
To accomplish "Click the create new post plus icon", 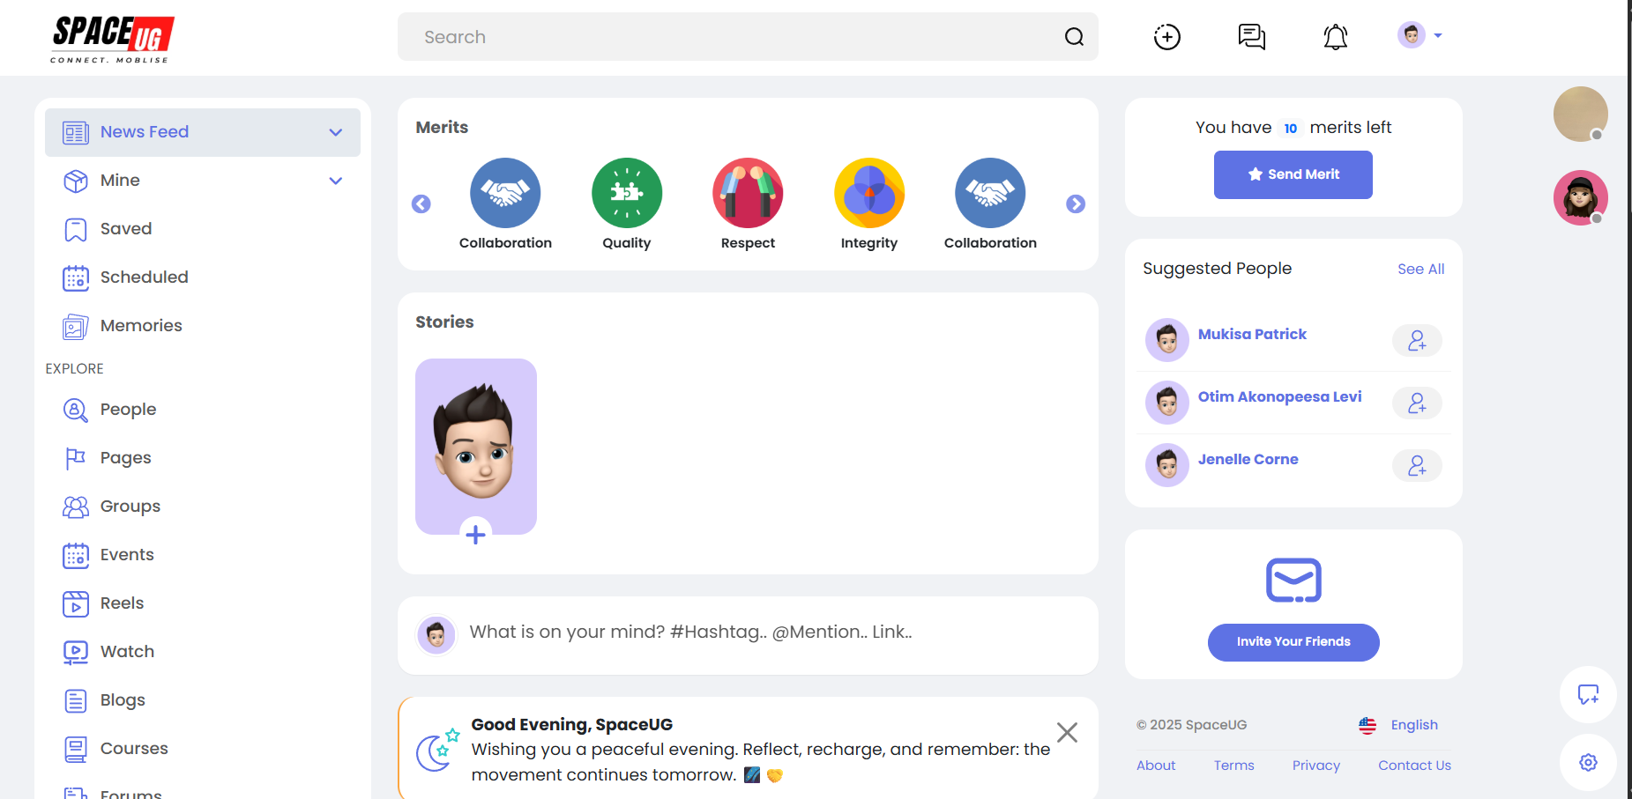I will (1166, 37).
